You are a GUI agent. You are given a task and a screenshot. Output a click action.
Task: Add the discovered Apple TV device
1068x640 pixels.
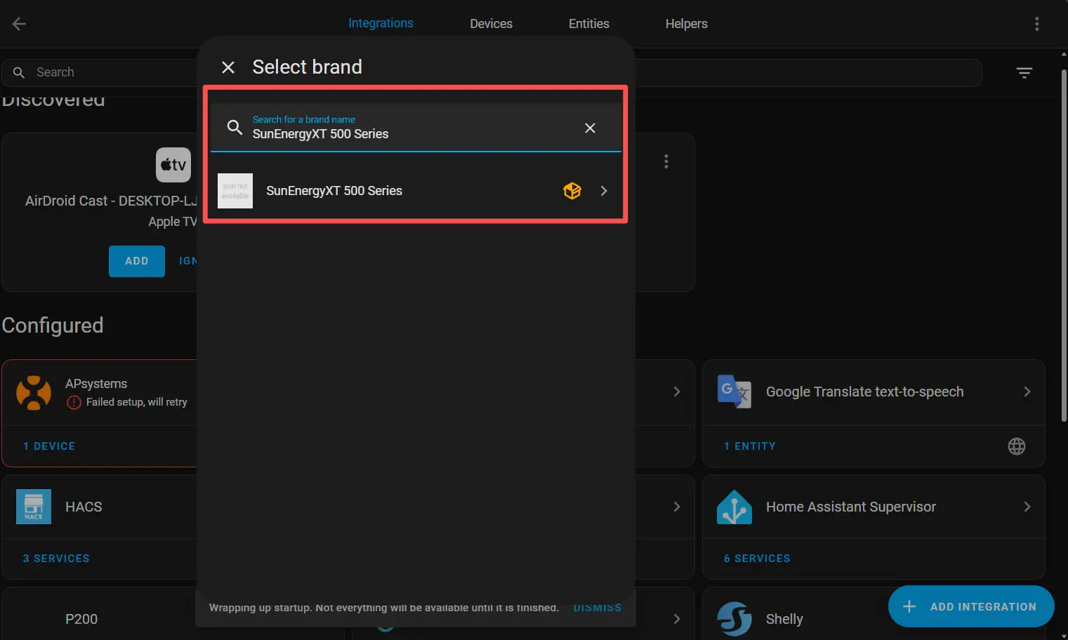[137, 261]
